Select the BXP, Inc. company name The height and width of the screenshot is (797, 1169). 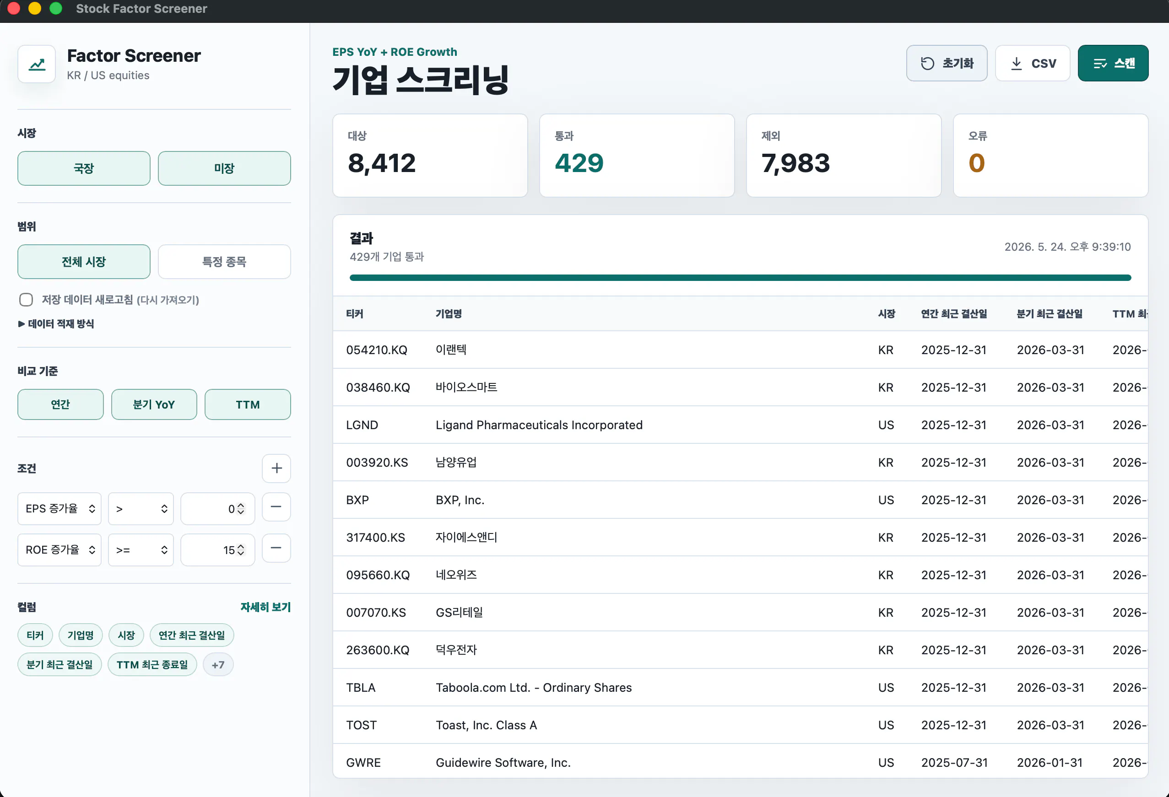click(x=460, y=501)
